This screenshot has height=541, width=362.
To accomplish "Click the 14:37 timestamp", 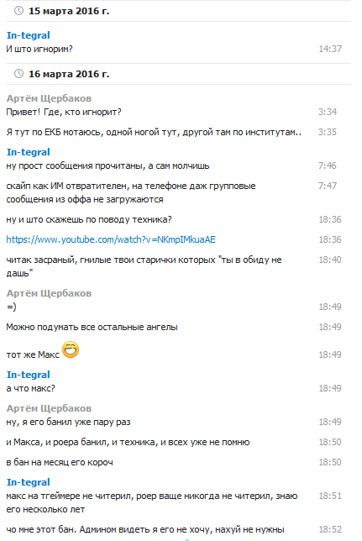I will [x=330, y=49].
